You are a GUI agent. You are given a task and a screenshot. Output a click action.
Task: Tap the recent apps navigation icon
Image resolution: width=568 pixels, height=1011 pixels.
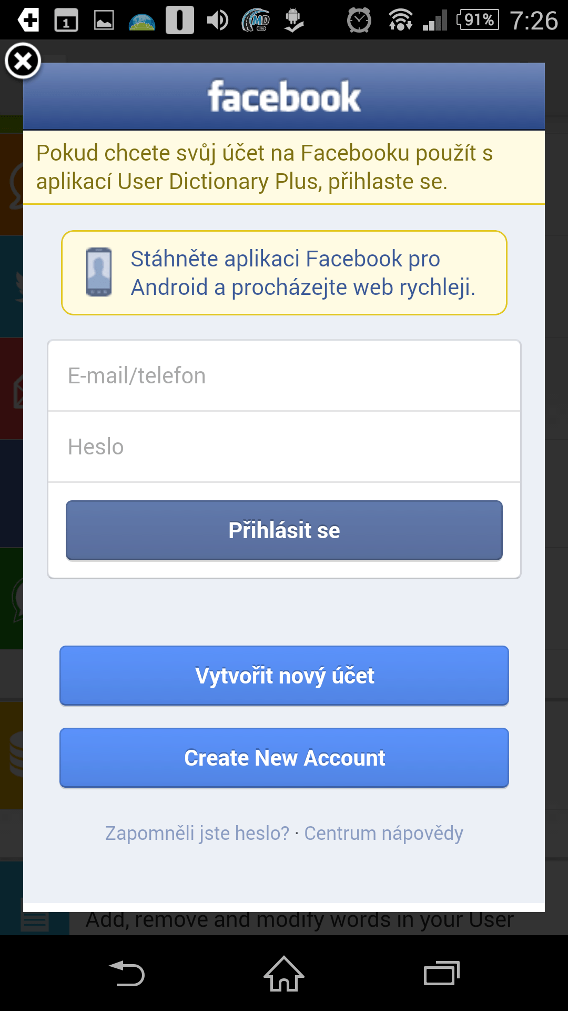point(442,974)
